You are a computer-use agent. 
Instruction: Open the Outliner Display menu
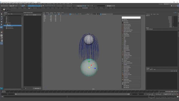click(x=5, y=14)
